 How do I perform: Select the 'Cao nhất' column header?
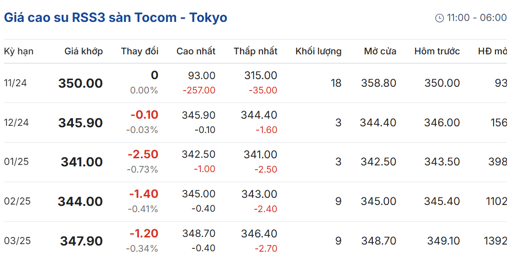[196, 51]
